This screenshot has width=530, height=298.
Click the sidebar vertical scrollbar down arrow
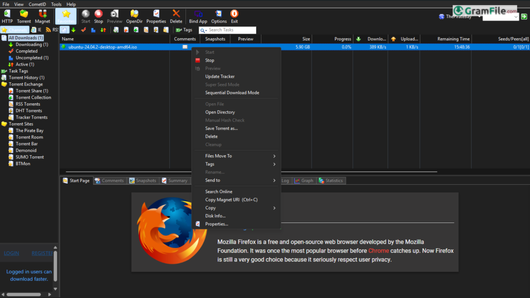click(55, 289)
